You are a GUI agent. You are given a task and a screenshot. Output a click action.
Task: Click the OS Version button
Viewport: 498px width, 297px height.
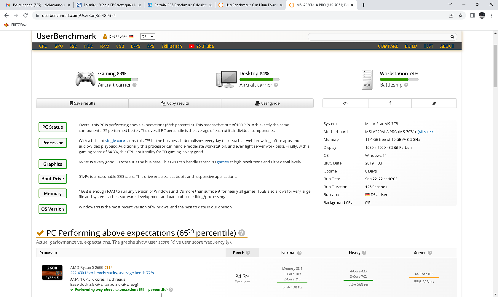53,209
